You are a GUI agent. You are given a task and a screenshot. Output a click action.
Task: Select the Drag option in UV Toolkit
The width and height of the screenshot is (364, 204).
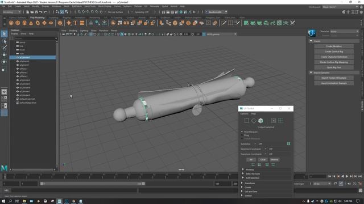pos(245,135)
